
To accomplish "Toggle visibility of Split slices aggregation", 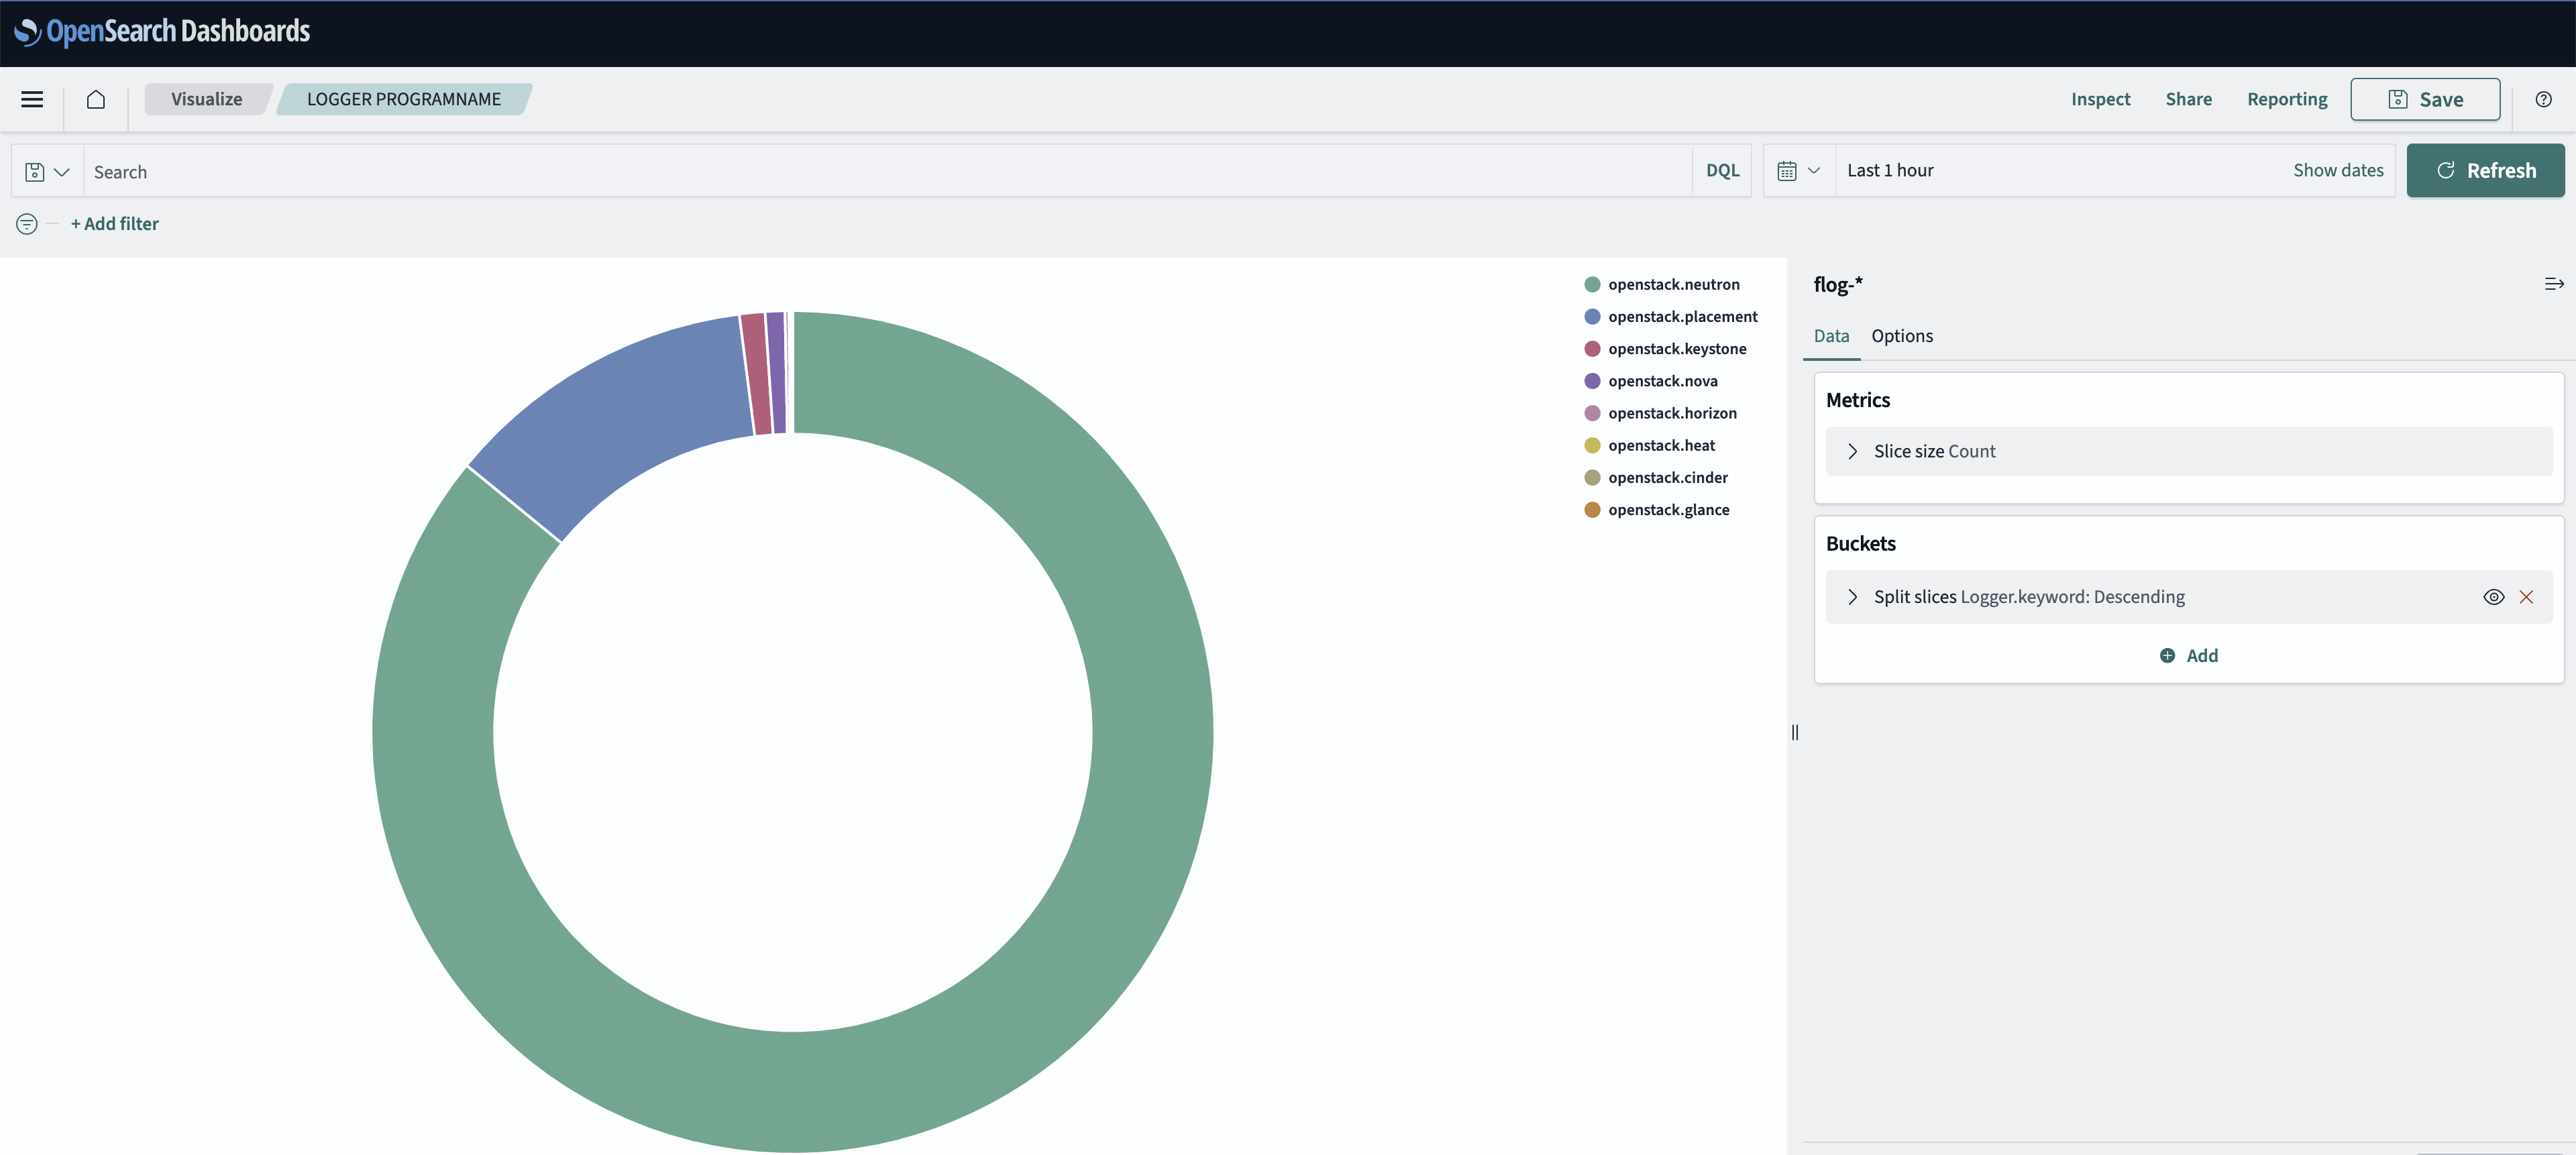I will tap(2493, 597).
